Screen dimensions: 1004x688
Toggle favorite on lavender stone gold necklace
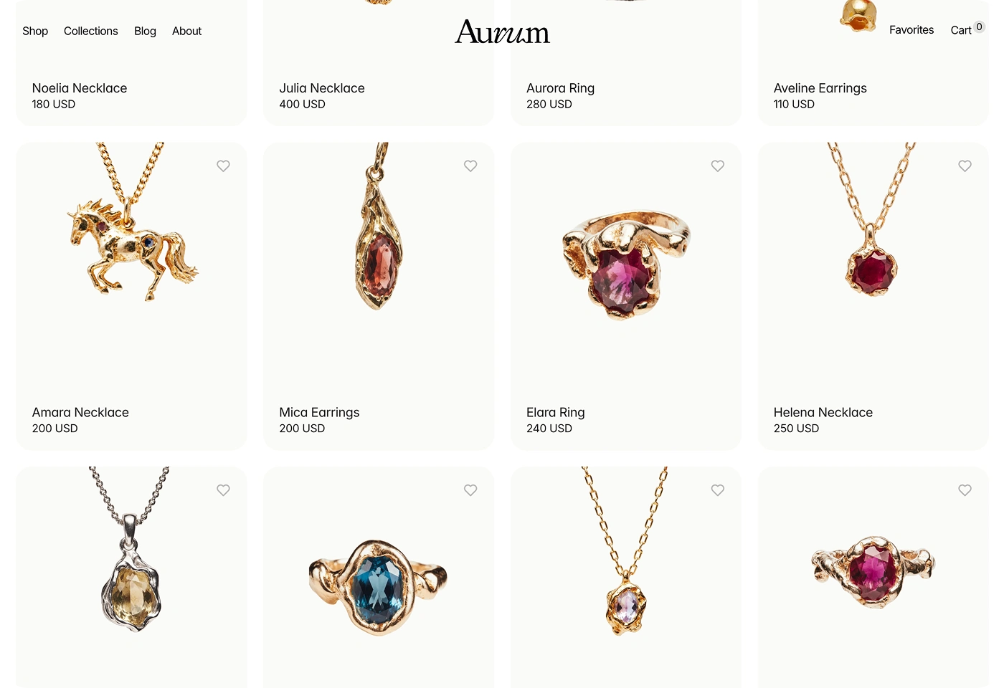718,490
